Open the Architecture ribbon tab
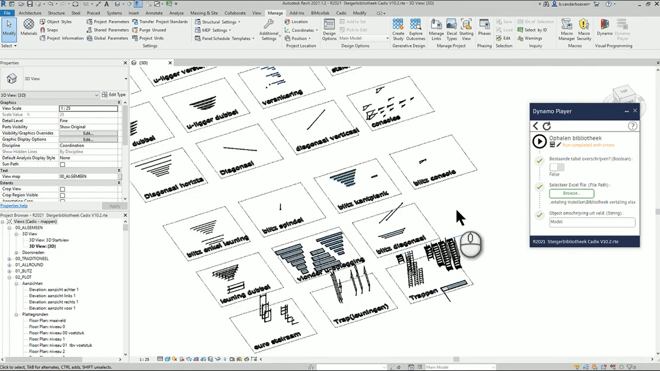660x371 pixels. coord(30,13)
